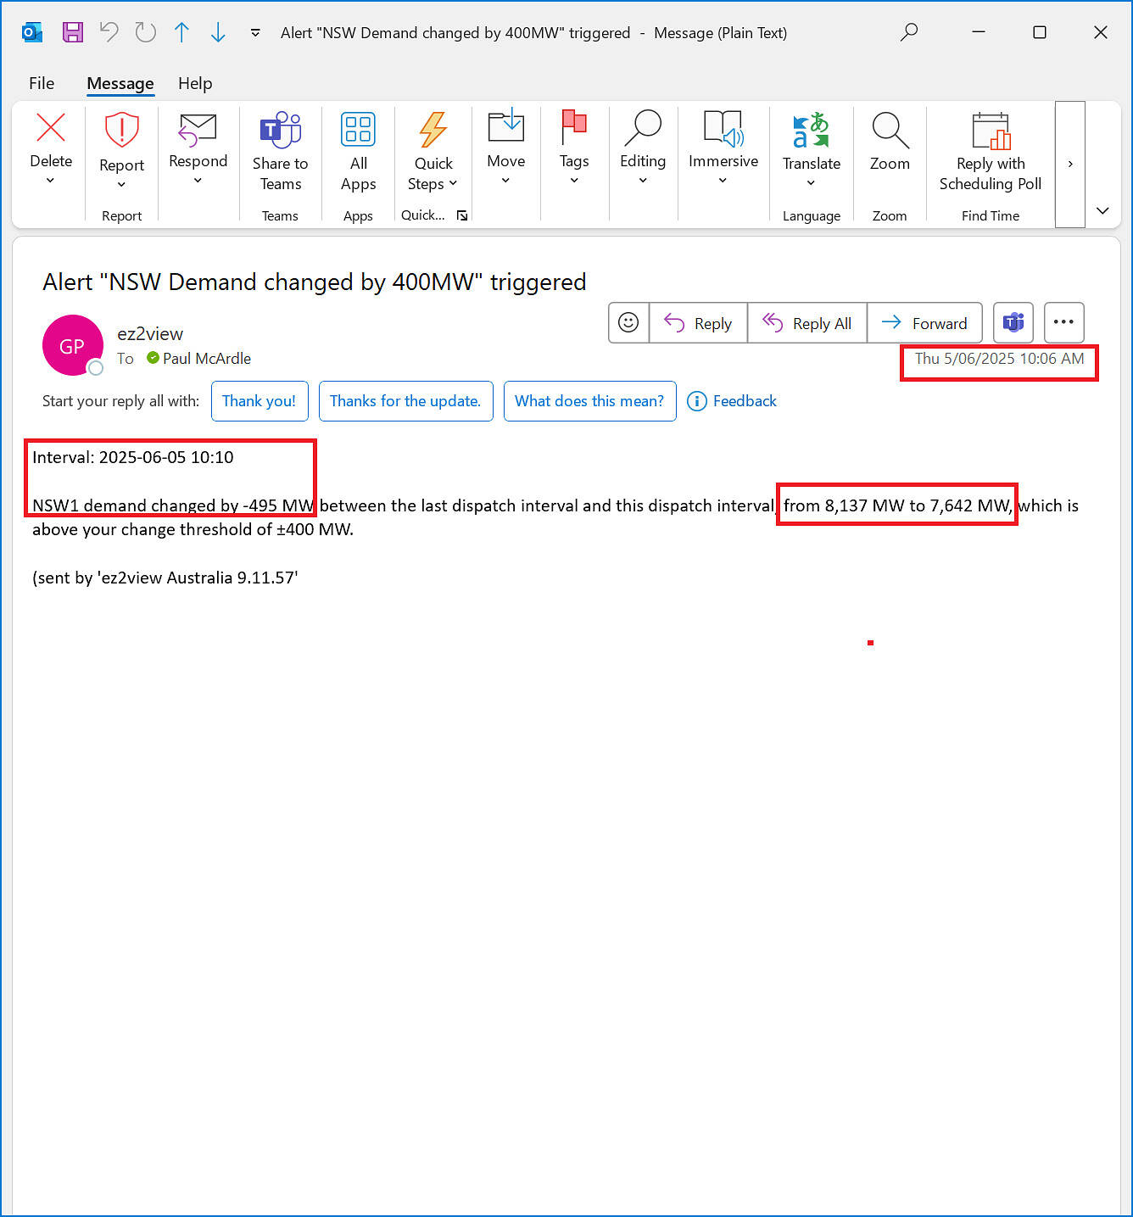
Task: Click the Tags flag icon
Action: [574, 127]
